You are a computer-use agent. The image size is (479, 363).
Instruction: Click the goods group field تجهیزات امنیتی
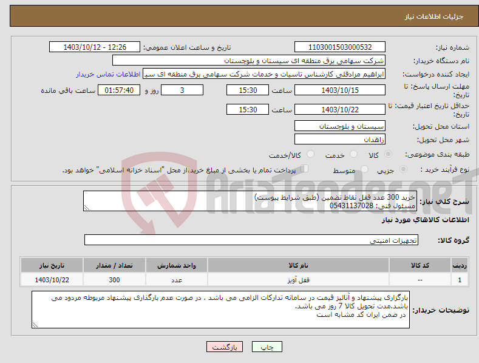click(251, 240)
